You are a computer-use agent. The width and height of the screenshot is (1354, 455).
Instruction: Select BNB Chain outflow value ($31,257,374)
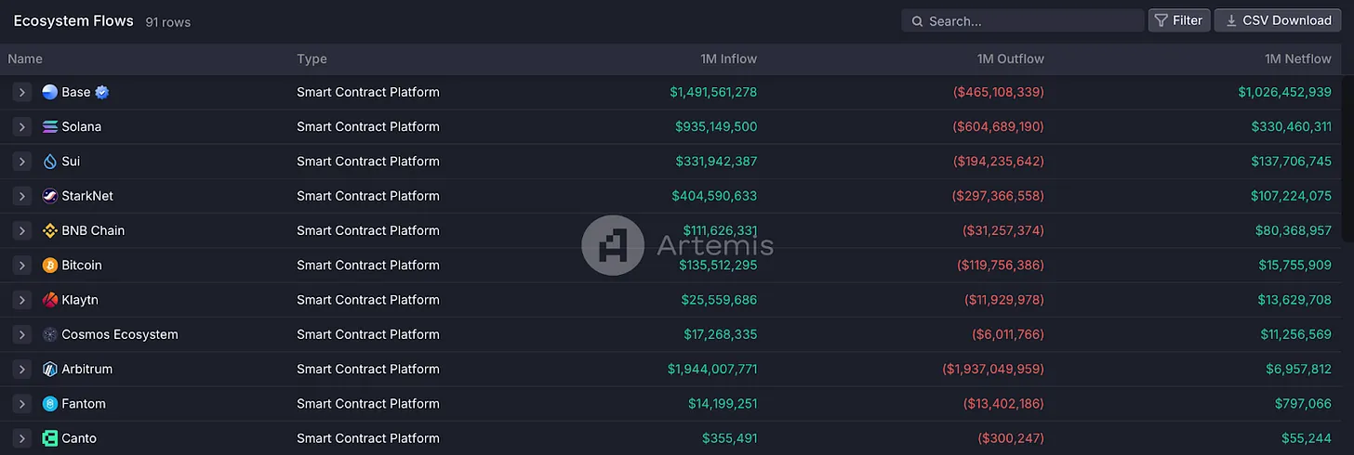(x=1003, y=230)
